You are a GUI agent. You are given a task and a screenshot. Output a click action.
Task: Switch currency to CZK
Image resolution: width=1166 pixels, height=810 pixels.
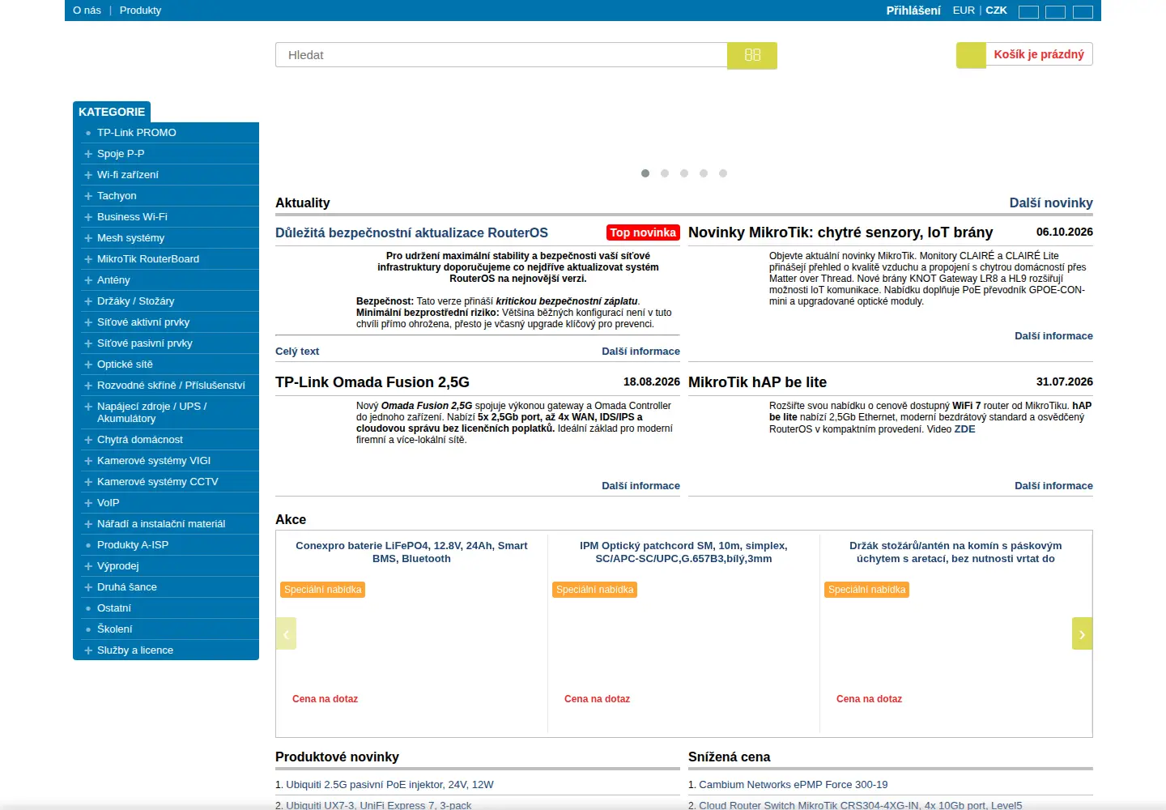(x=996, y=11)
